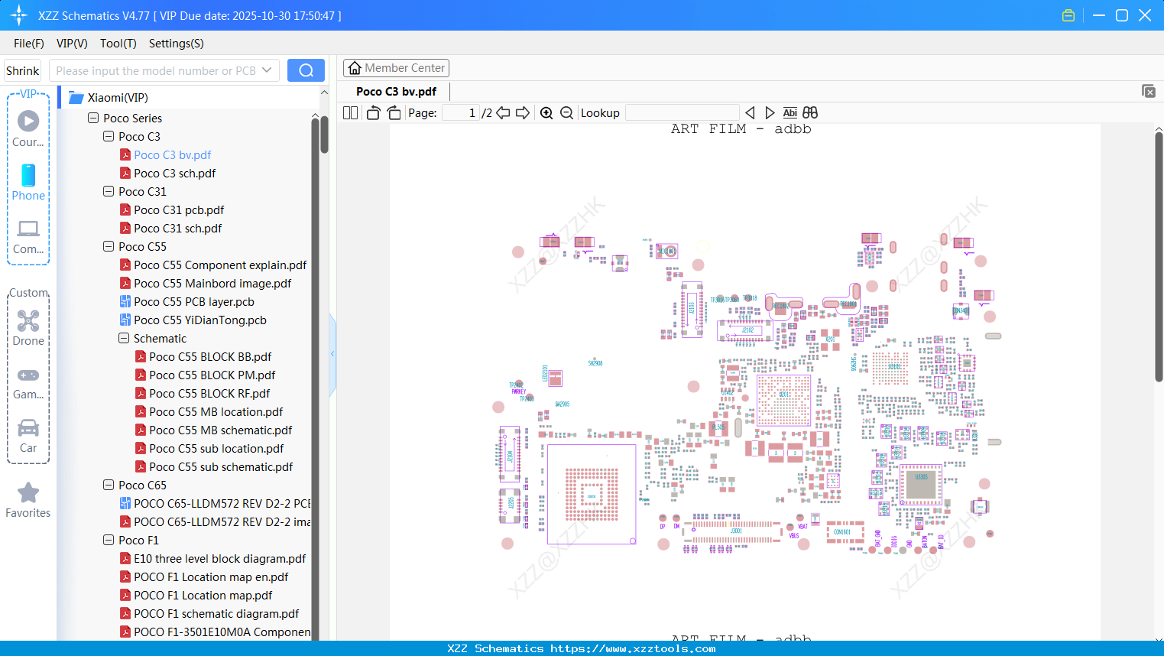Collapse the Poco C65 folder
1164x656 pixels.
click(109, 485)
